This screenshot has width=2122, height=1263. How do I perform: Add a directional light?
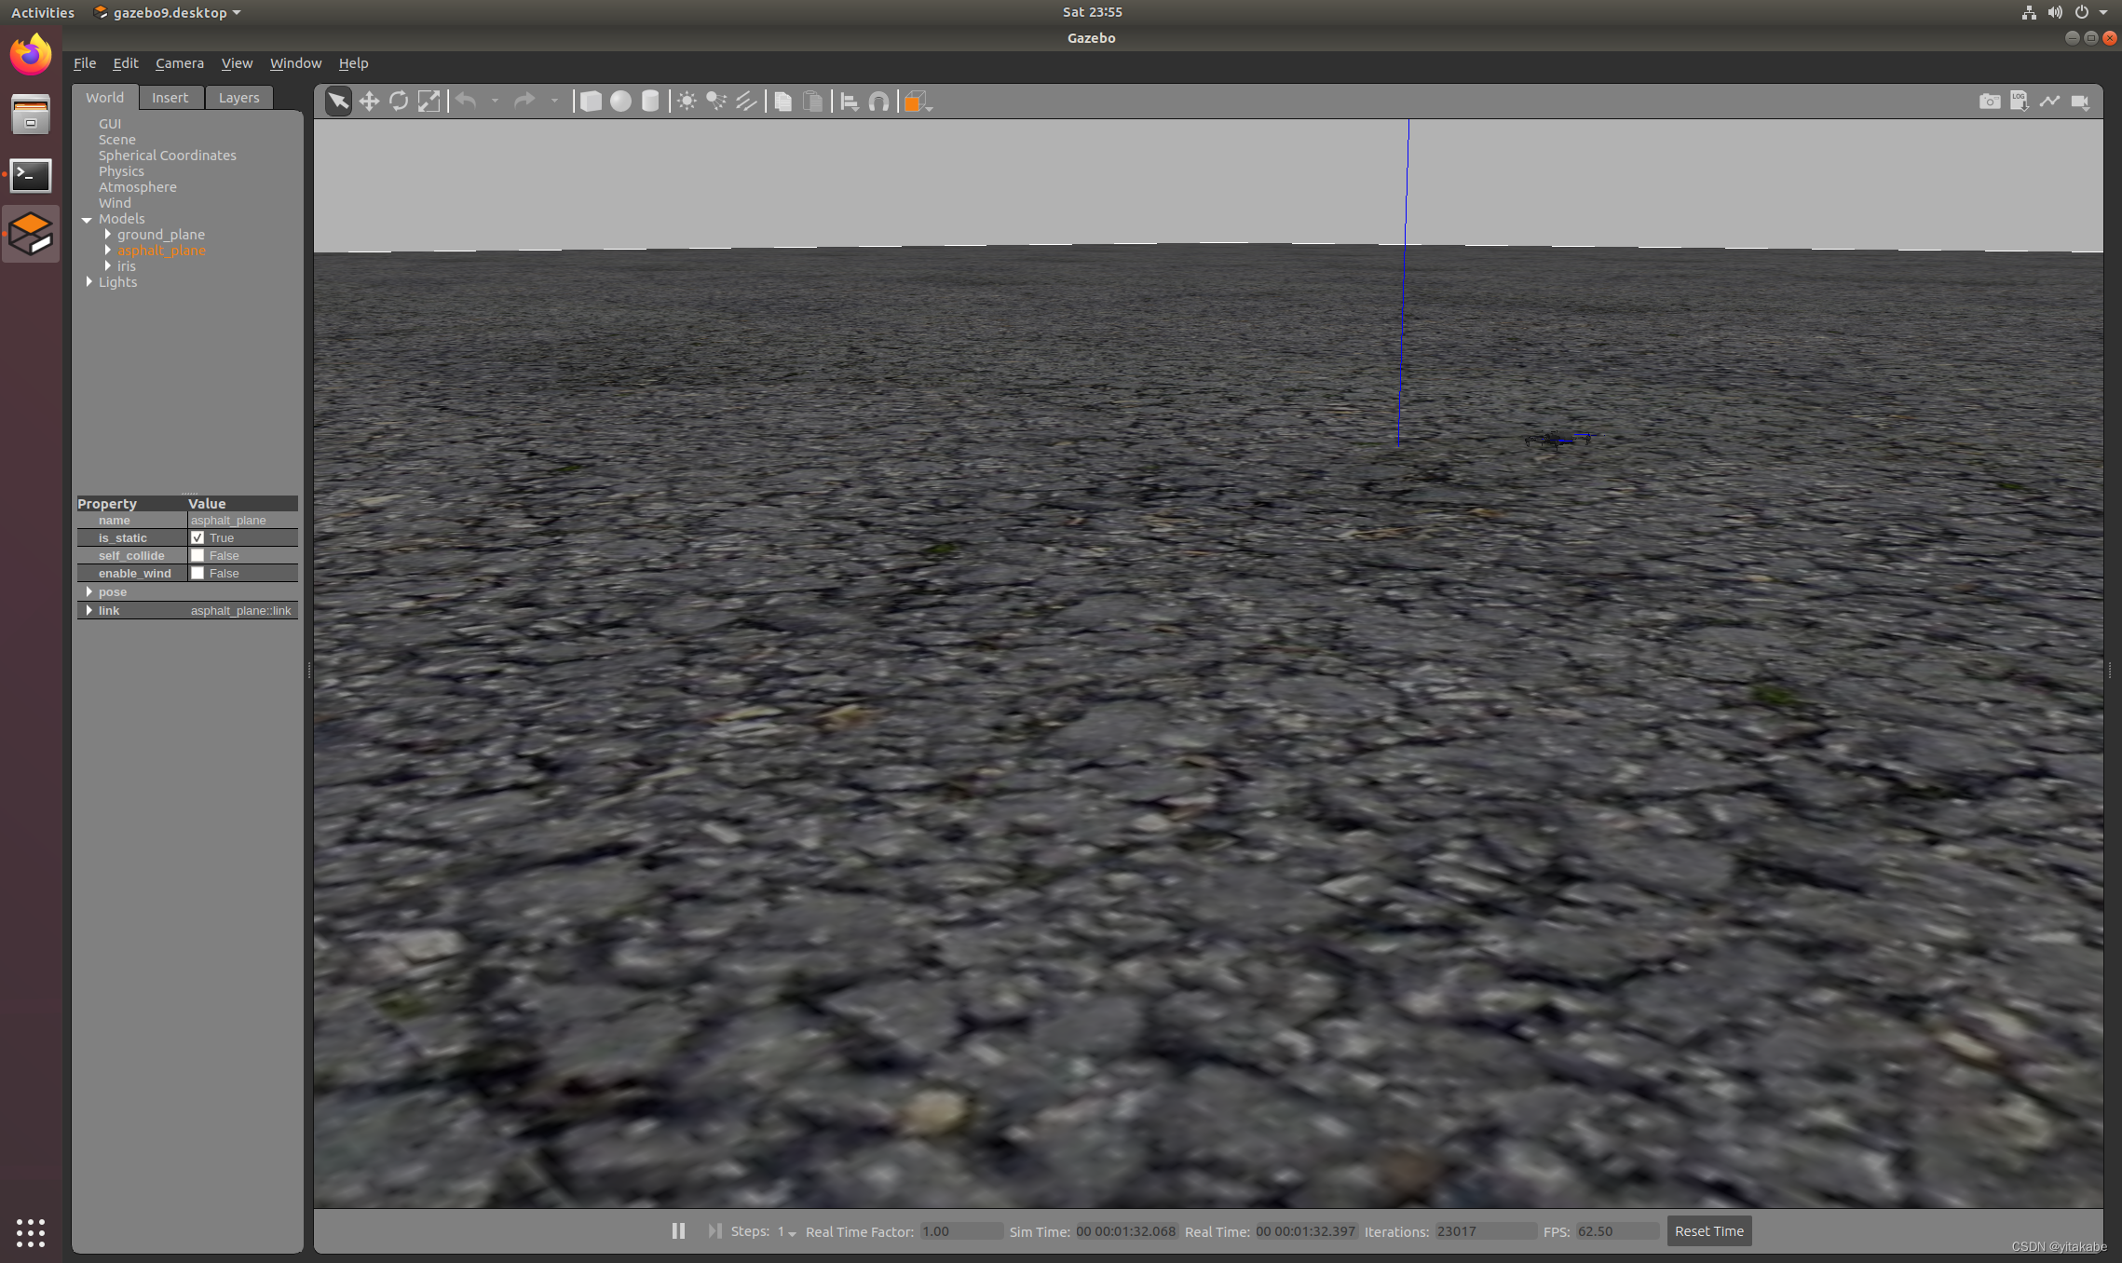pos(746,102)
